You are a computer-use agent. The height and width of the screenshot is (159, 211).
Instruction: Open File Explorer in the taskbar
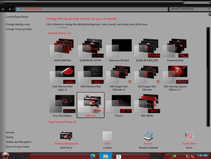(106, 156)
